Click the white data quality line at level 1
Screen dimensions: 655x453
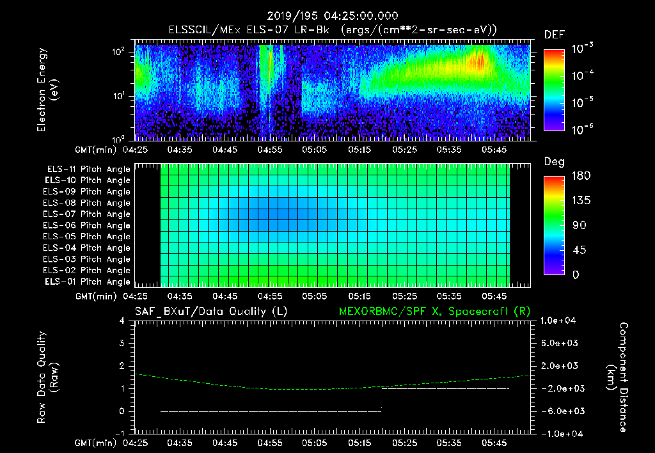(x=445, y=388)
